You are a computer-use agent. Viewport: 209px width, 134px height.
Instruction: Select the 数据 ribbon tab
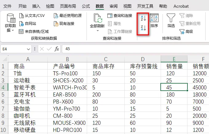click(x=99, y=6)
